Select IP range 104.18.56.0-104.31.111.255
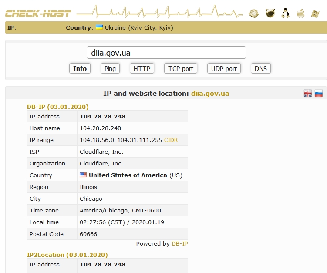The image size is (327, 273). [121, 140]
